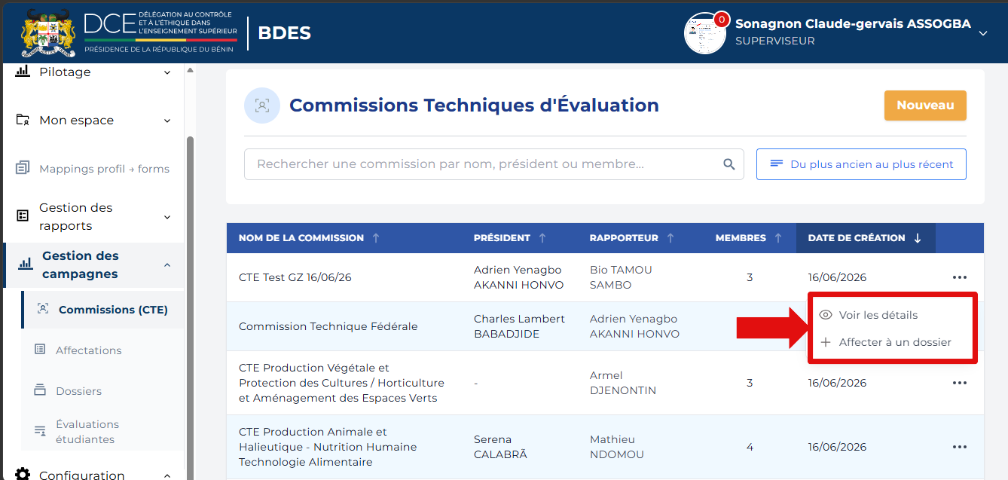Expand the Mon espace chevron
Screen dimensions: 1008x480
pos(167,121)
